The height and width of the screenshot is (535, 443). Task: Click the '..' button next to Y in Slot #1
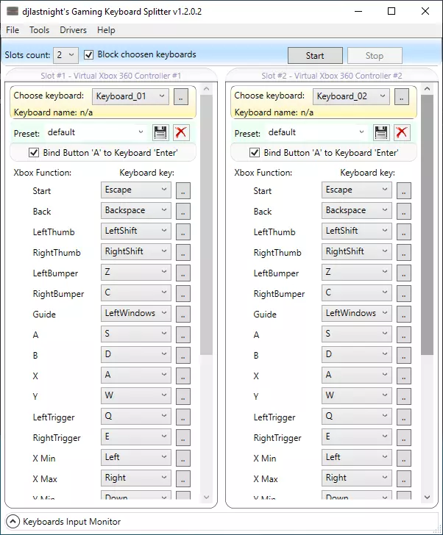183,396
